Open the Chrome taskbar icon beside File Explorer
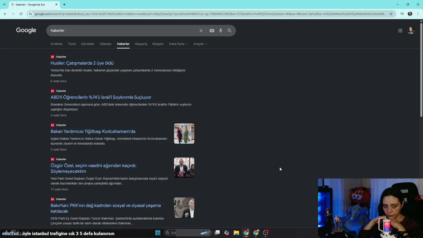423x238 pixels. point(246,233)
